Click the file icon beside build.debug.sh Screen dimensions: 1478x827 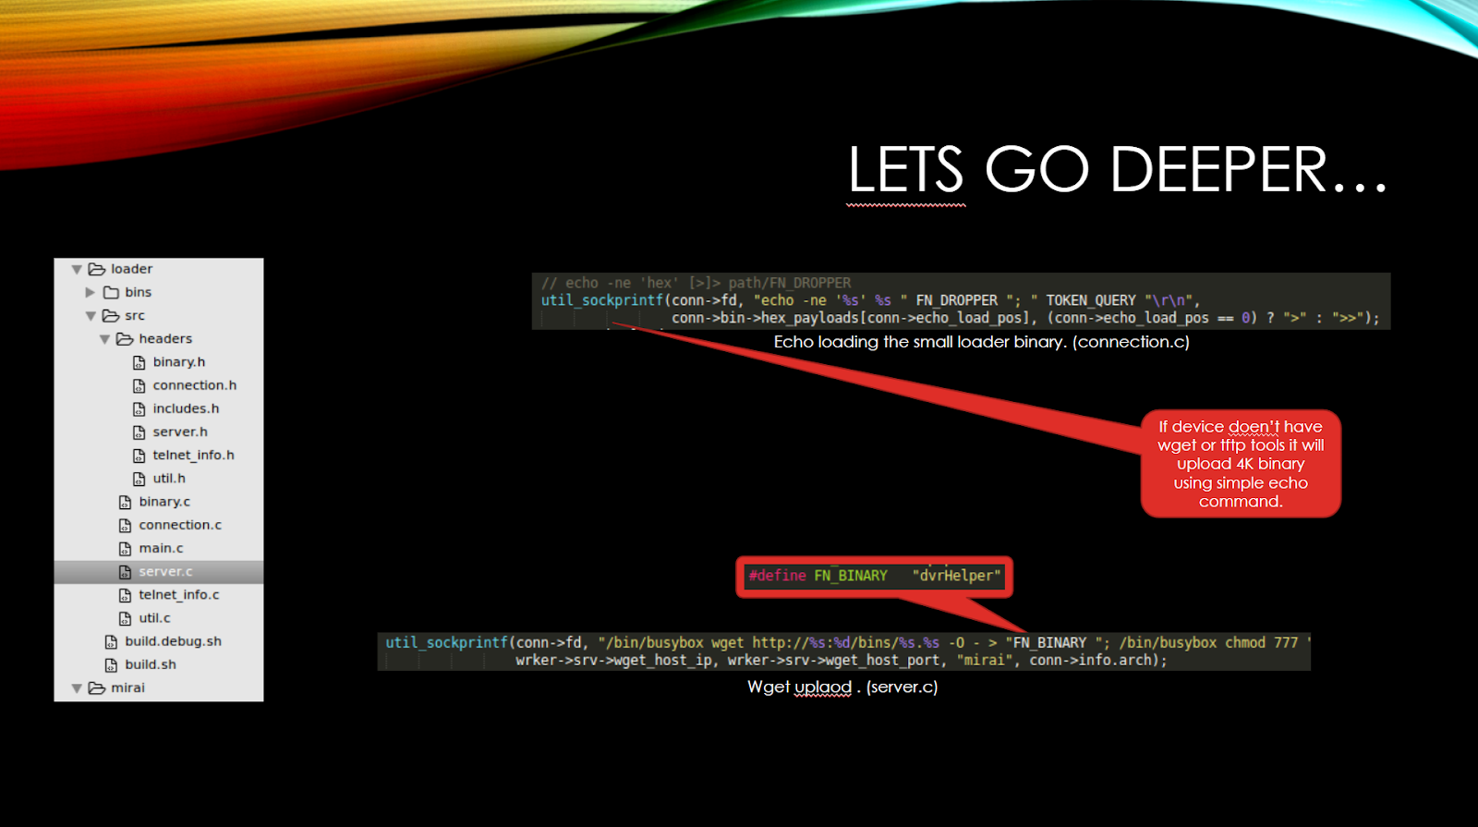pos(112,641)
